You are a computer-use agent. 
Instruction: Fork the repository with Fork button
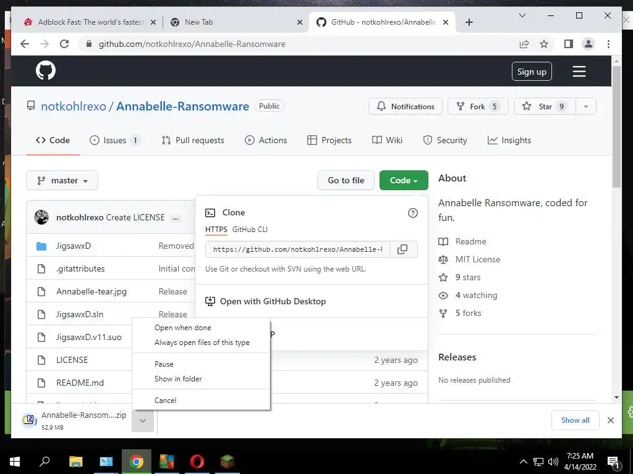pos(478,106)
